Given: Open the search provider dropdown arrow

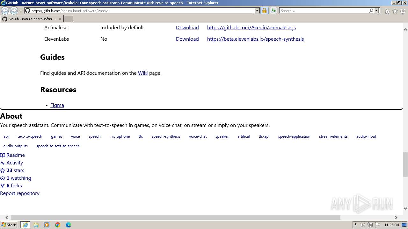Looking at the screenshot, I should point(376,10).
